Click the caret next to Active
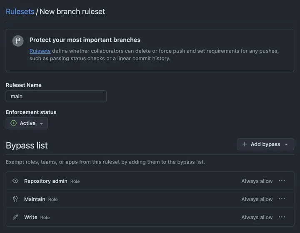This screenshot has height=233, width=300. (41, 124)
